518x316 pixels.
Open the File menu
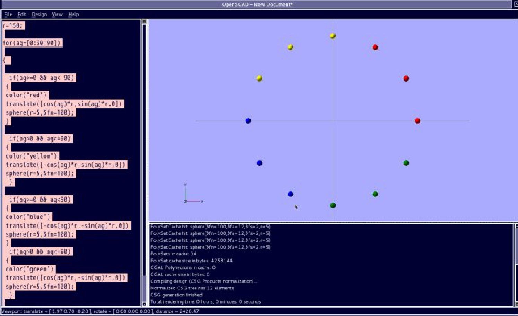coord(8,15)
